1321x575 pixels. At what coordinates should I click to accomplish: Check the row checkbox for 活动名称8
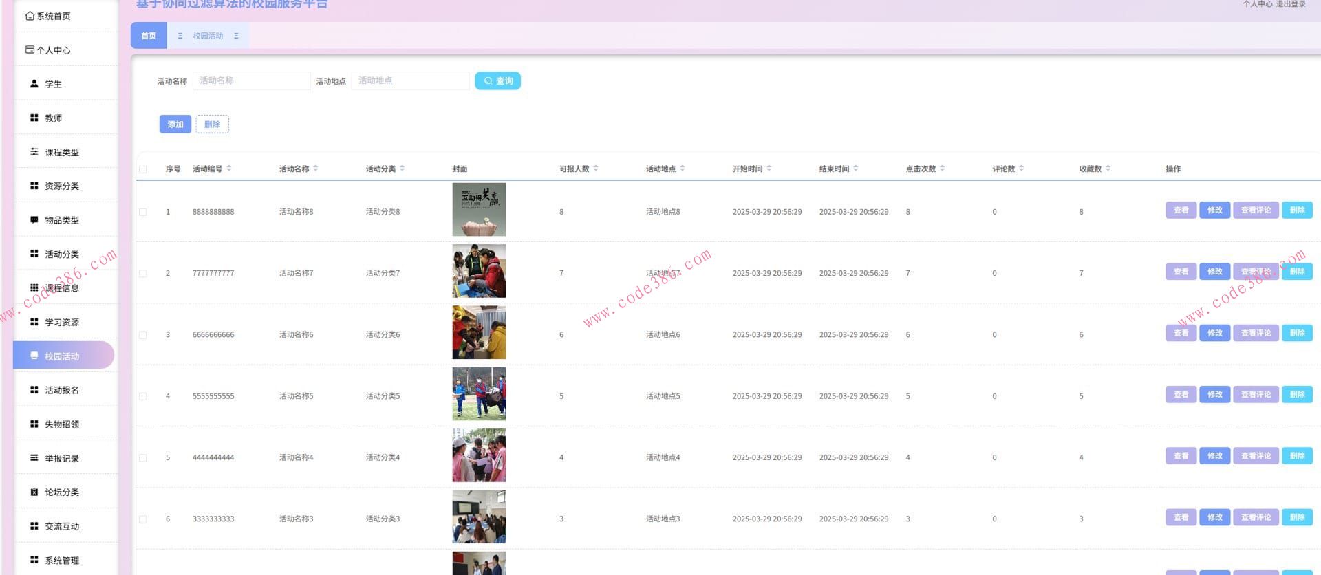click(x=143, y=212)
